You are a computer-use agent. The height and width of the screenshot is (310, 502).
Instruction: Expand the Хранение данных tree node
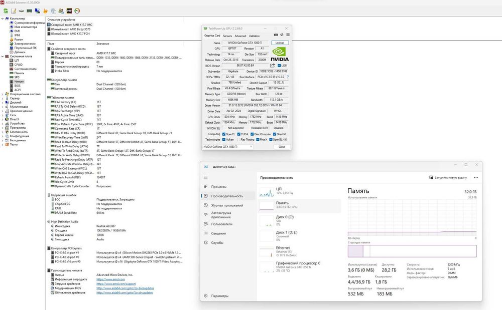pyautogui.click(x=3, y=111)
